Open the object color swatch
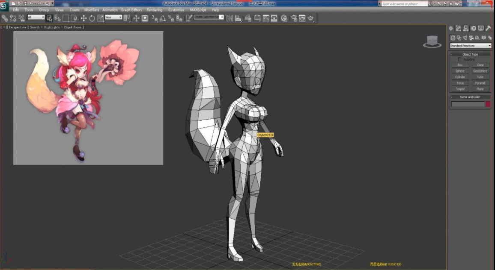 click(488, 104)
